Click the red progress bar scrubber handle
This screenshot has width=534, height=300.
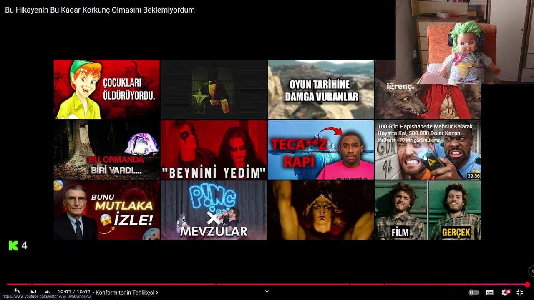click(x=527, y=285)
